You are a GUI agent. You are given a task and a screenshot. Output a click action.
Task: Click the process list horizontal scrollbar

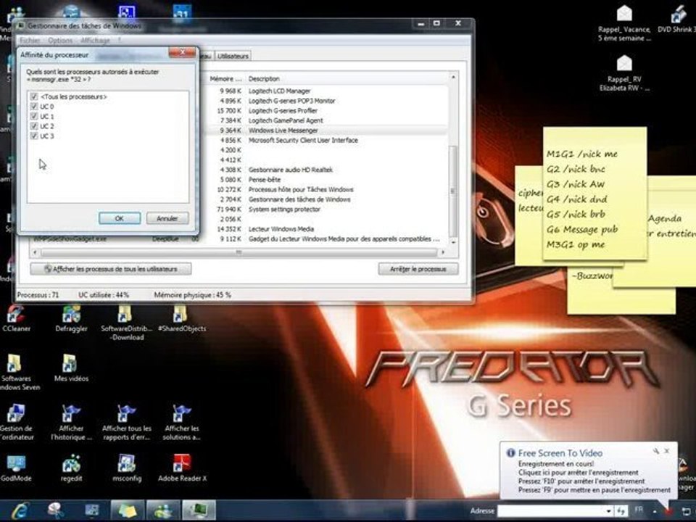(x=239, y=252)
